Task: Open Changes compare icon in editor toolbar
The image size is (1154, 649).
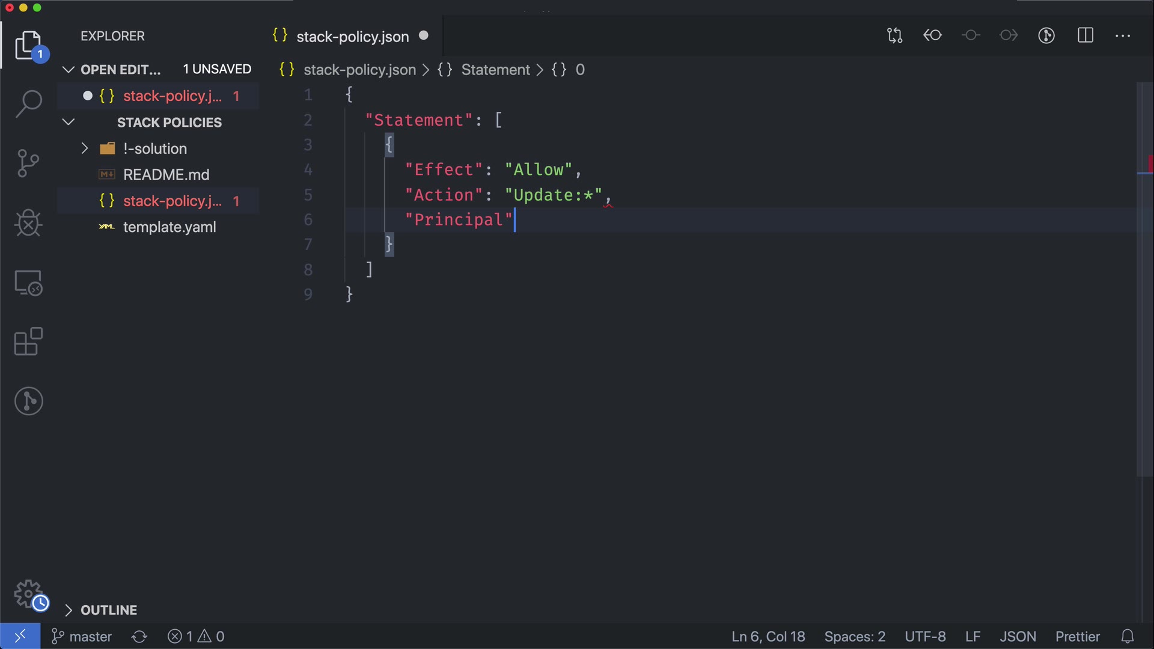Action: 894,35
